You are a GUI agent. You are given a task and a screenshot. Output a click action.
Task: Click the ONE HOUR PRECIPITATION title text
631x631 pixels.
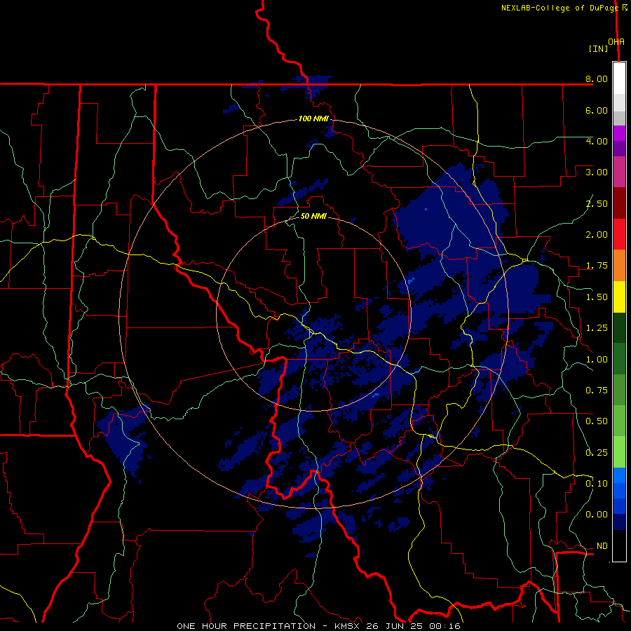[246, 626]
